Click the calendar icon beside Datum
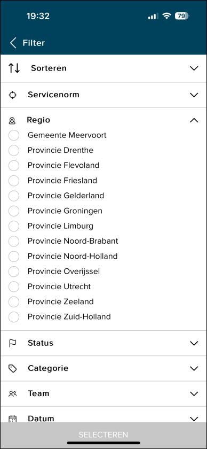This screenshot has height=449, width=207. pyautogui.click(x=12, y=419)
